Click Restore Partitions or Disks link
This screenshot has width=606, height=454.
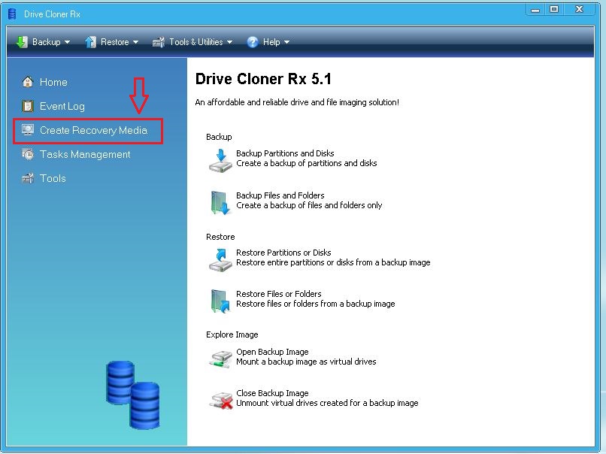click(283, 253)
